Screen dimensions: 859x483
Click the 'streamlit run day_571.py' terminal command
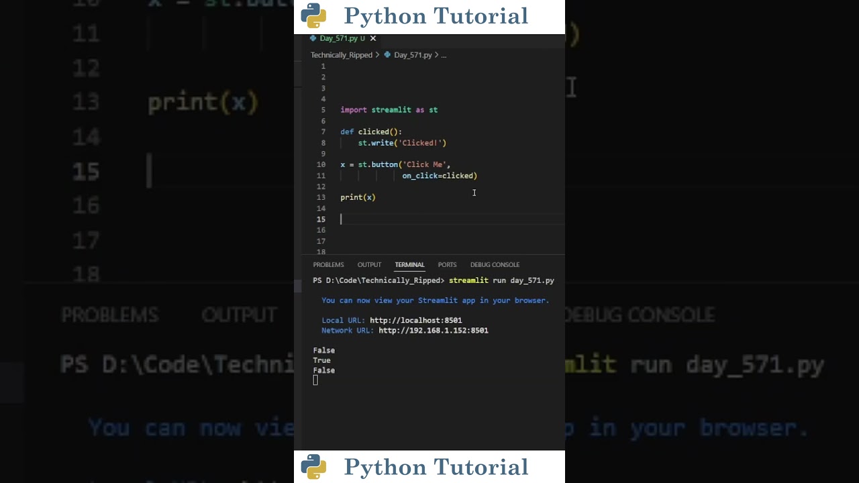[x=501, y=280]
